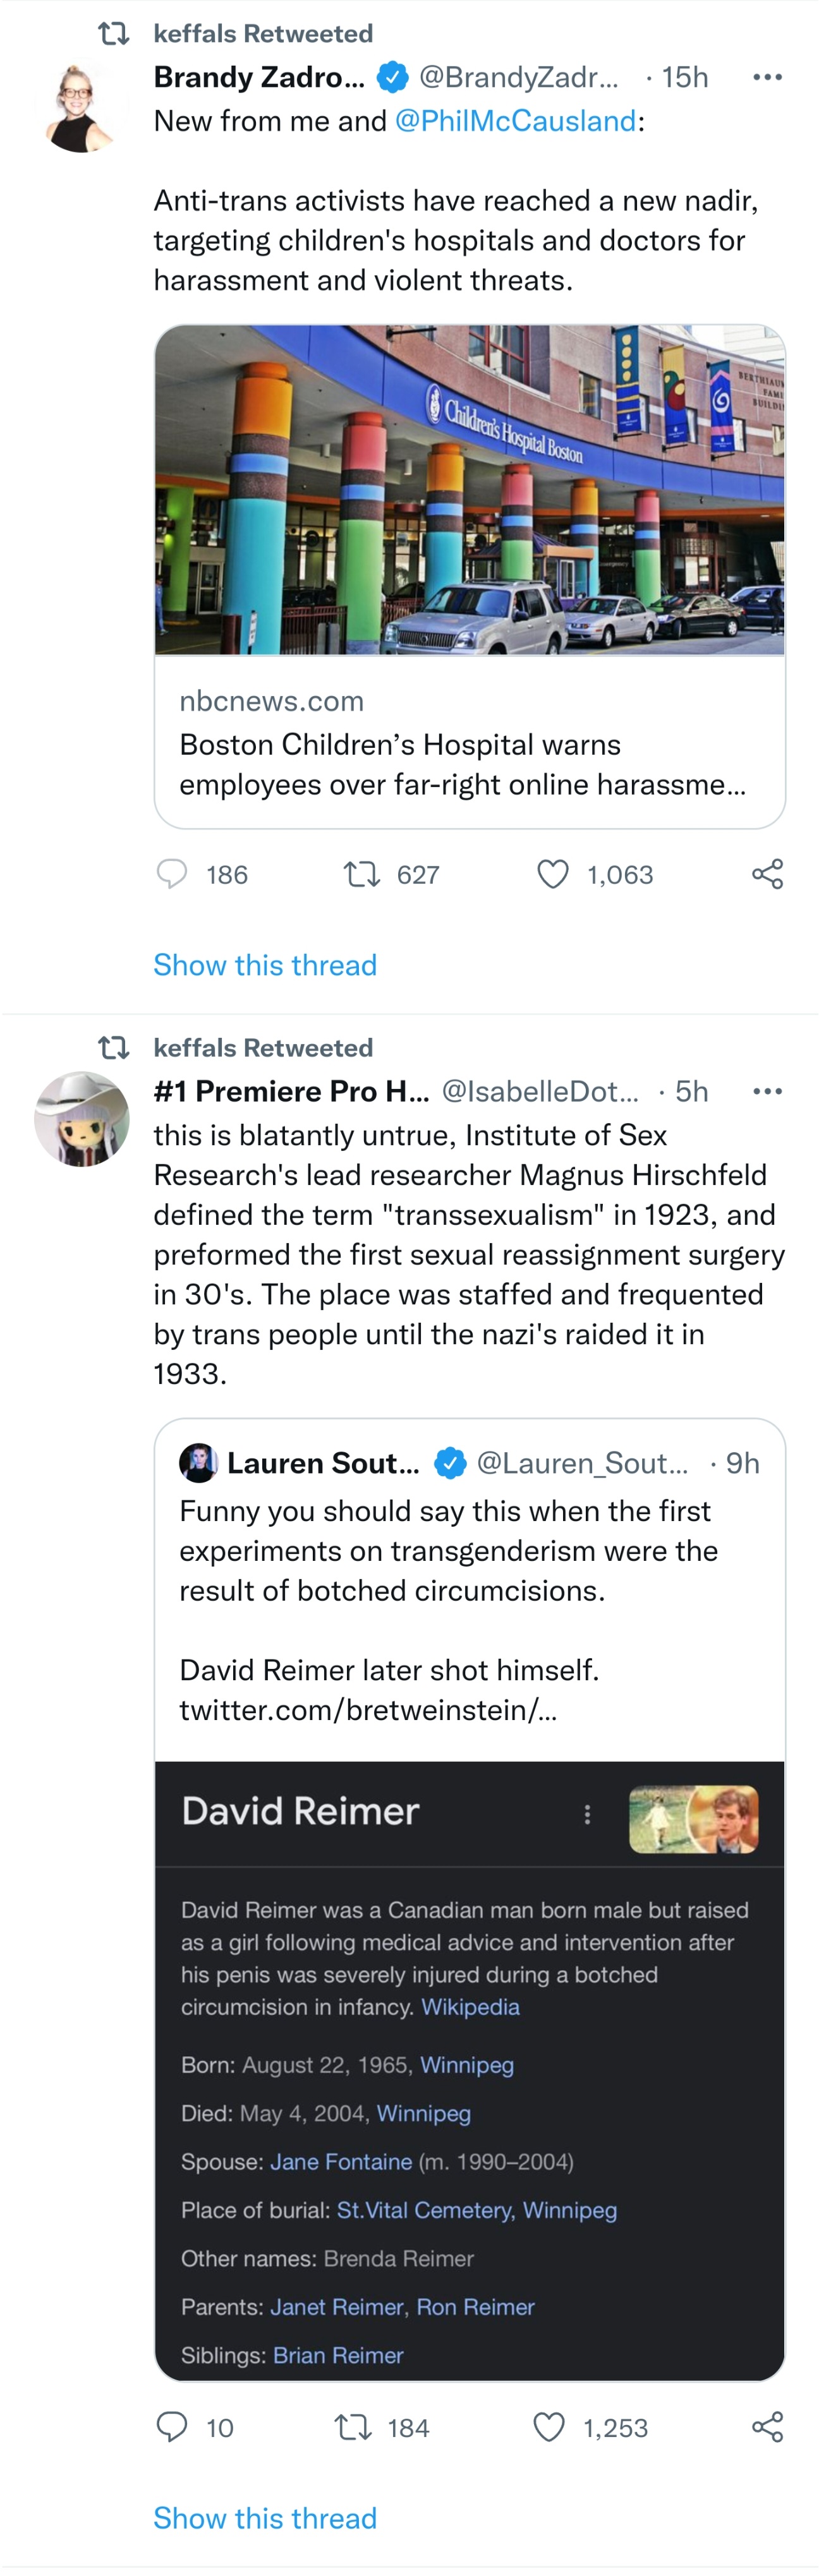819x2576 pixels.
Task: Show this thread under the NBC News tweet
Action: point(265,965)
